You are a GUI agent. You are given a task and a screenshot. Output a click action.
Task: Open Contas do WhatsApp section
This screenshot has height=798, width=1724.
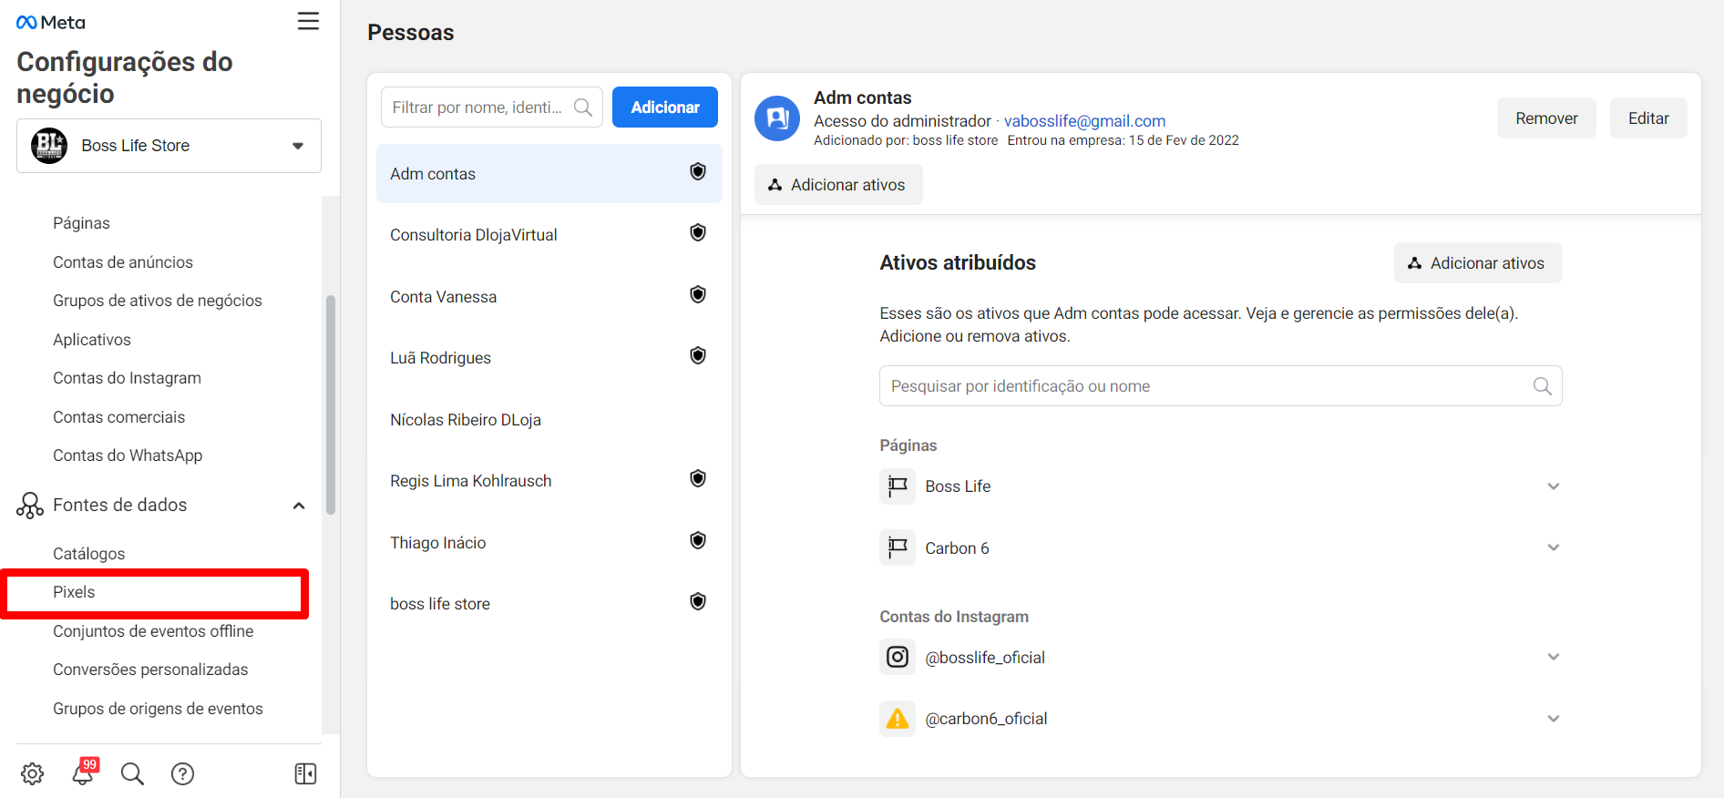point(128,455)
